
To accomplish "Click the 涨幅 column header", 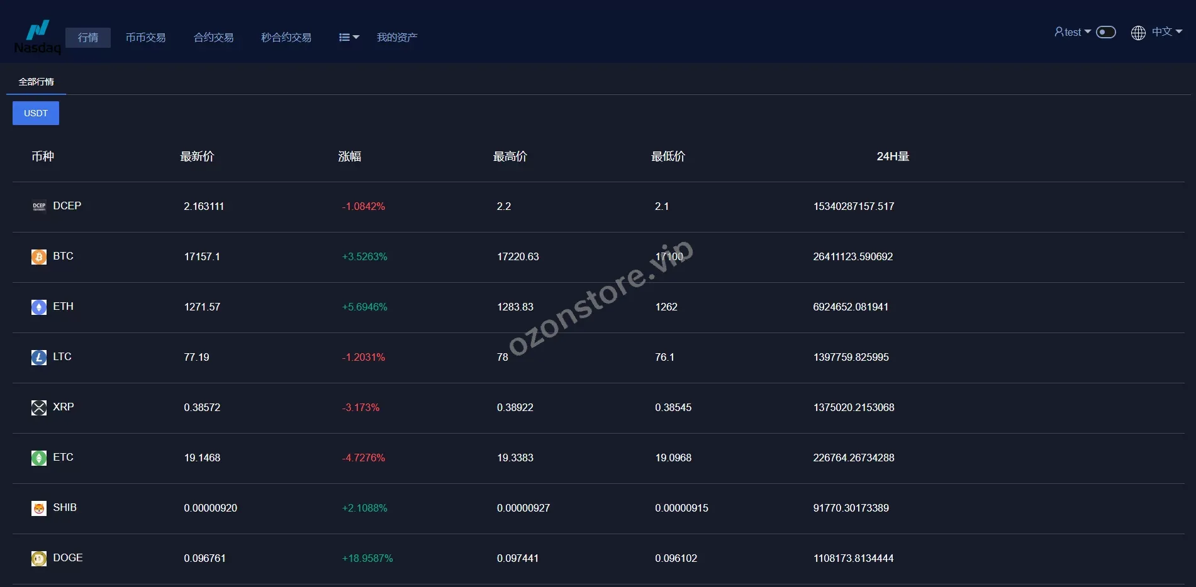I will tap(349, 156).
